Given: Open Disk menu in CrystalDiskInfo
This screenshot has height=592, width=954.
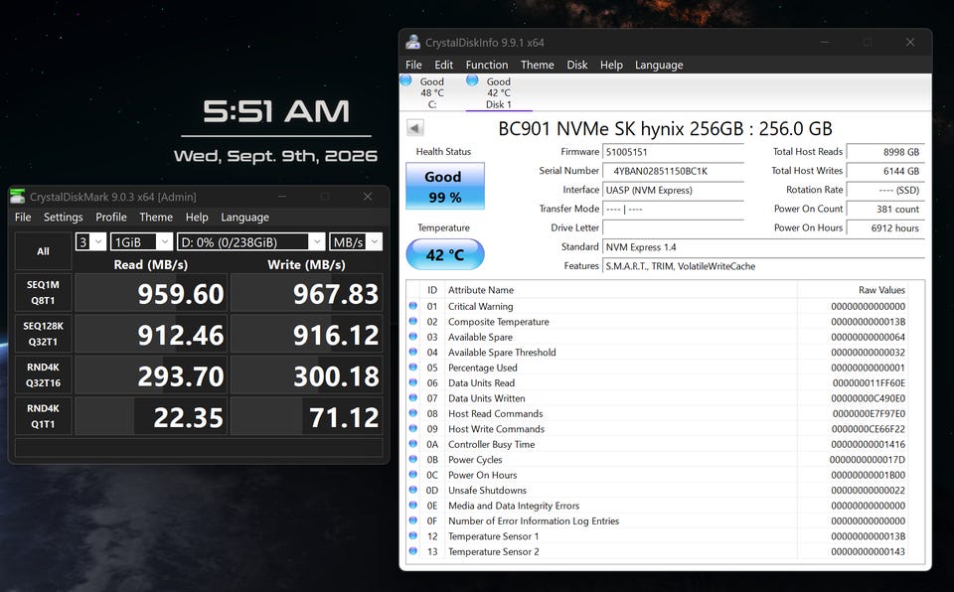Looking at the screenshot, I should point(576,65).
